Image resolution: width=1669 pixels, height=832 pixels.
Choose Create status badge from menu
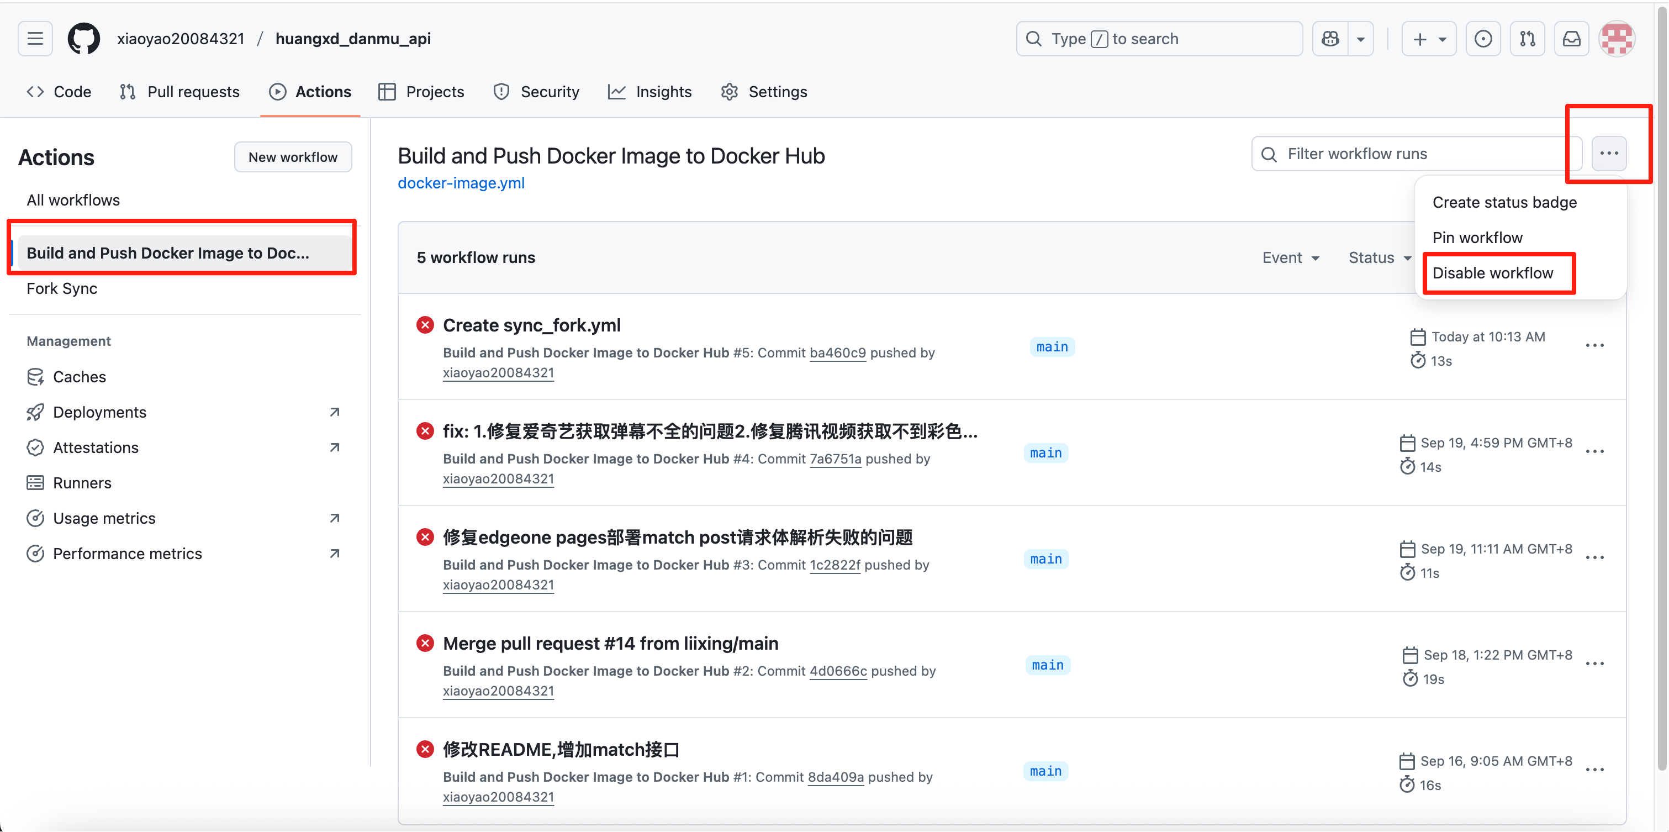click(x=1504, y=202)
